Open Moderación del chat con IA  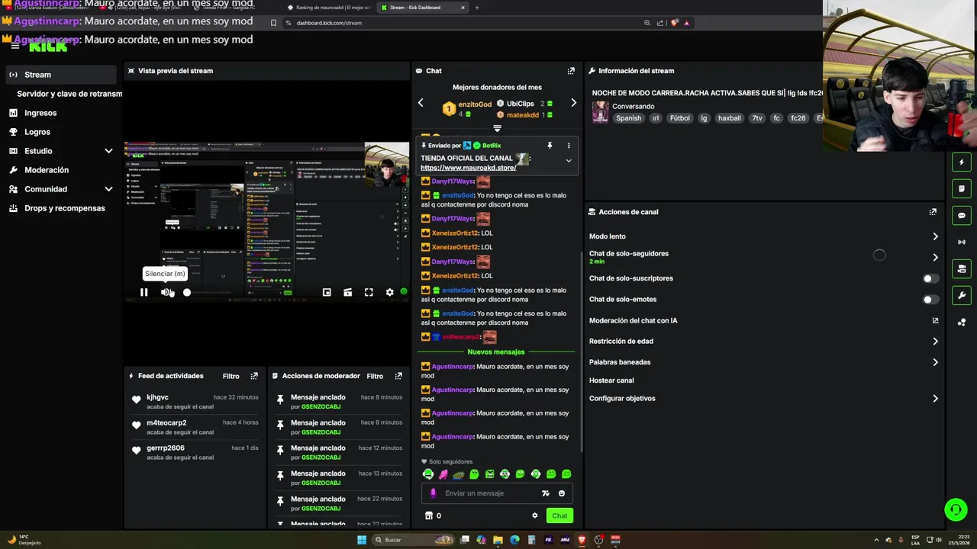[x=763, y=320]
